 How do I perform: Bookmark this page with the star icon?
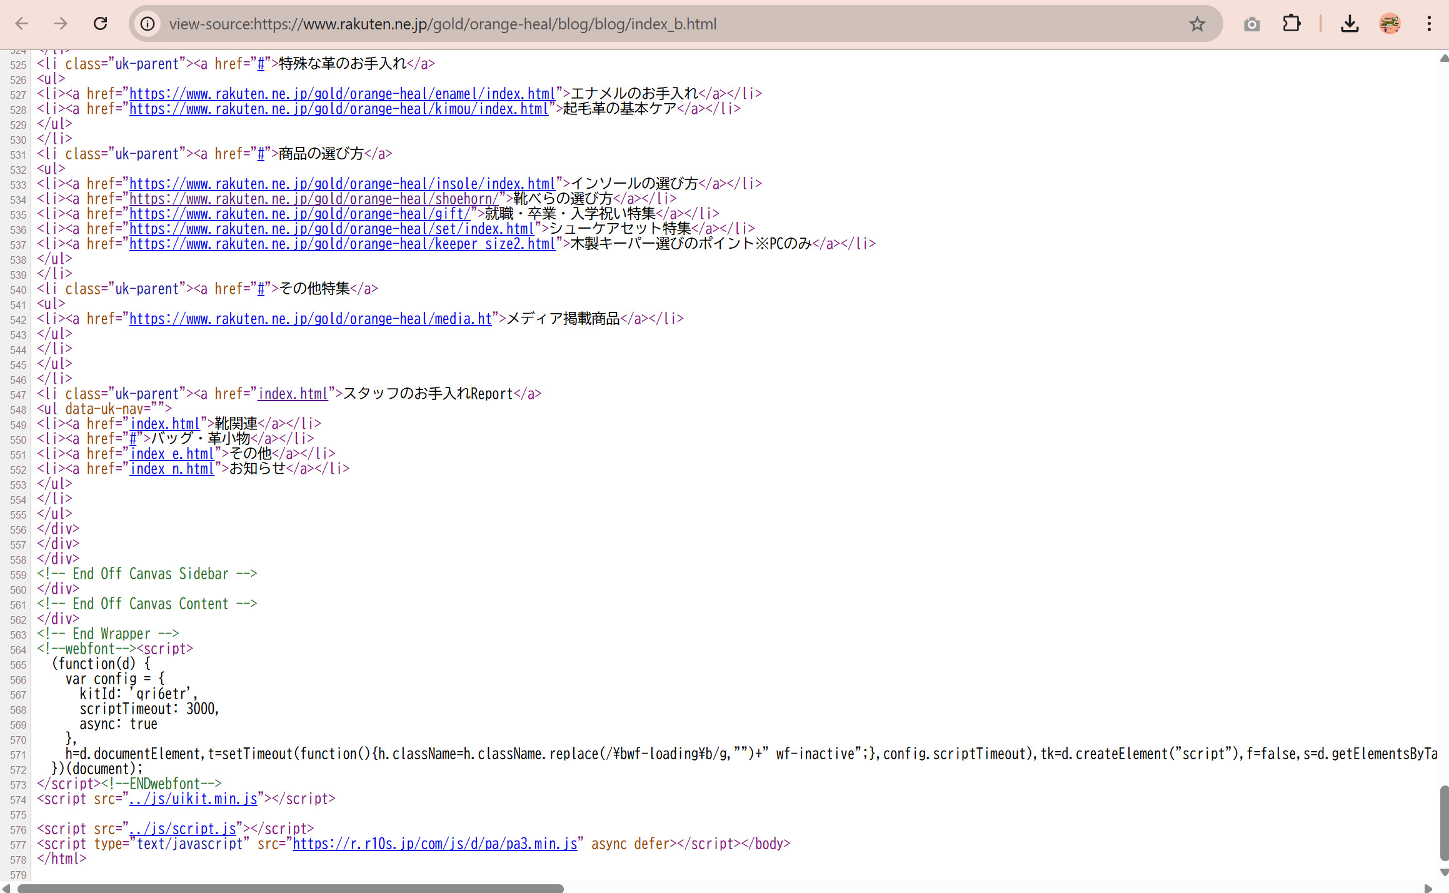(x=1196, y=24)
